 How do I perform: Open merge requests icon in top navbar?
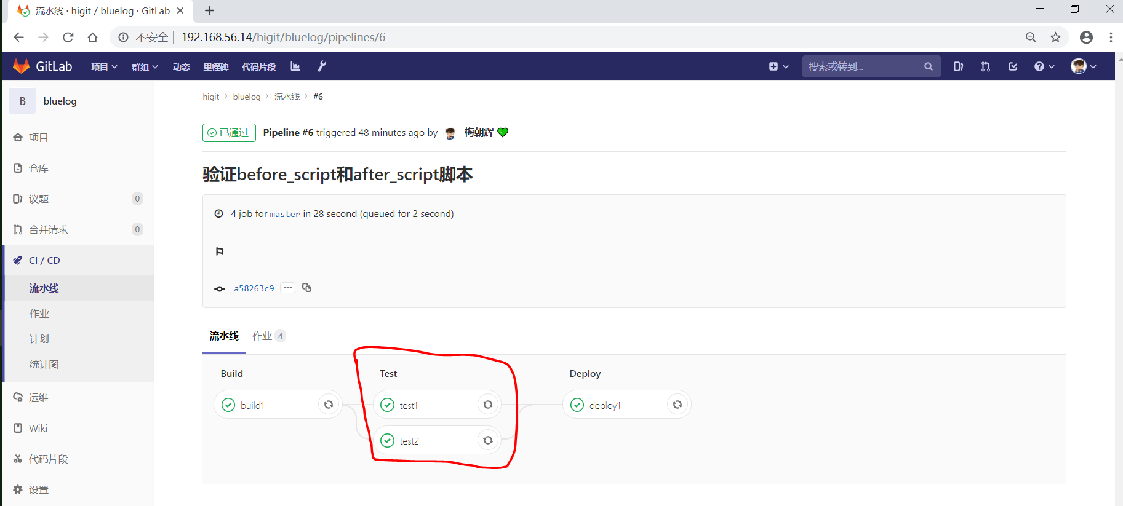[x=985, y=66]
